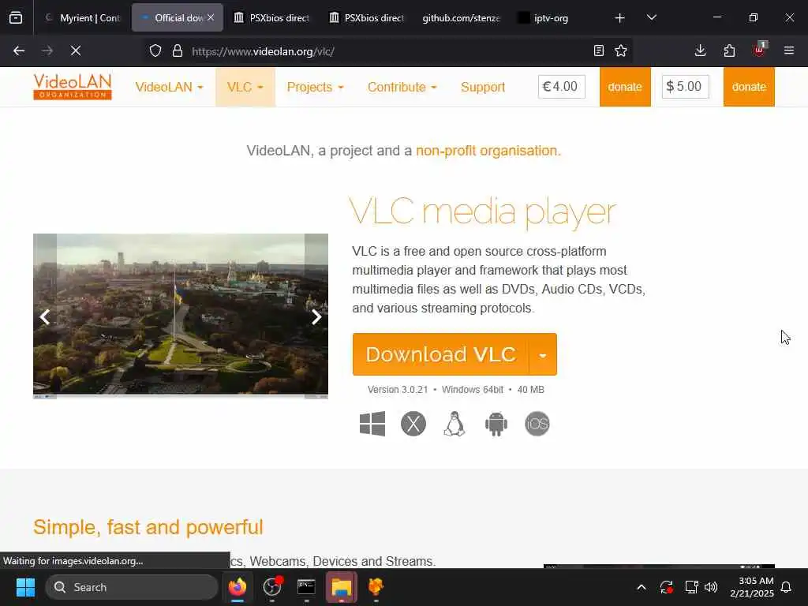
Task: Open the clock and date in taskbar
Action: pos(752,587)
